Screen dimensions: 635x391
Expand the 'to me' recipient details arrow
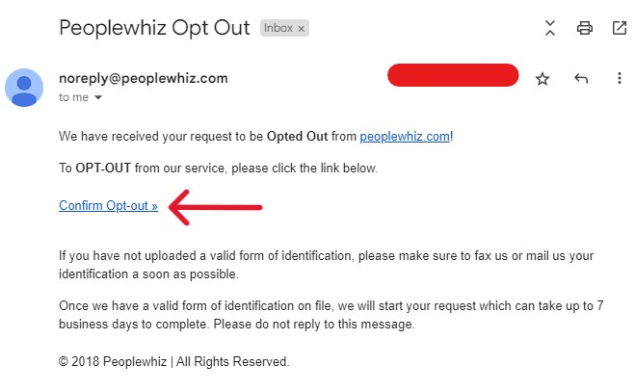point(98,97)
